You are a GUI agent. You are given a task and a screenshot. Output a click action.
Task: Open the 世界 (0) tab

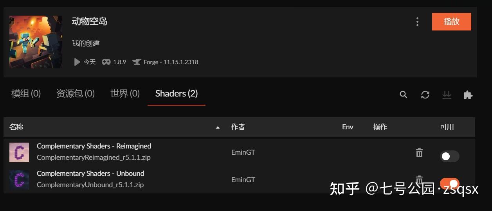coord(125,93)
